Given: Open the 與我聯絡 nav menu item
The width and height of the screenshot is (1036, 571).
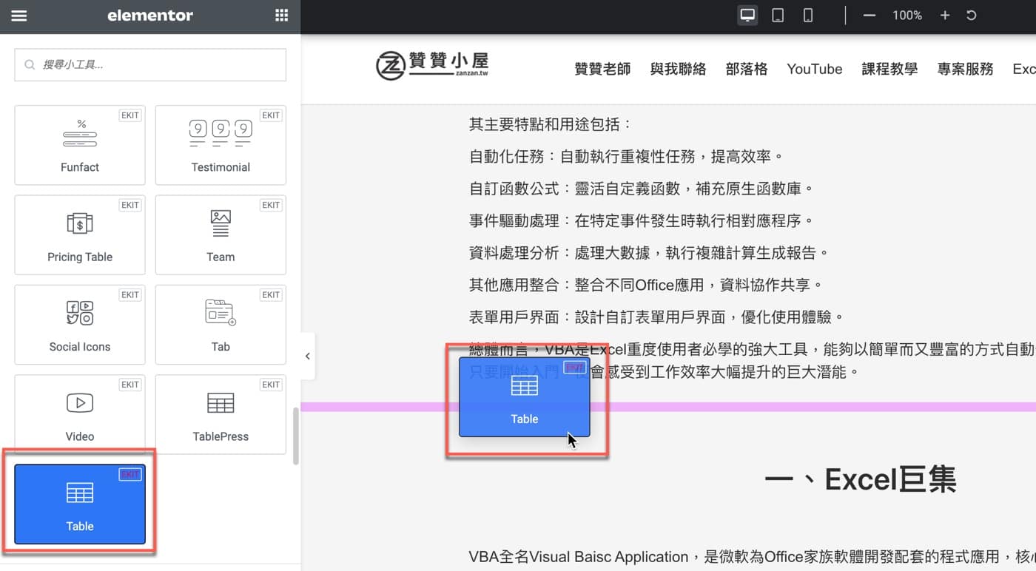Looking at the screenshot, I should 678,69.
